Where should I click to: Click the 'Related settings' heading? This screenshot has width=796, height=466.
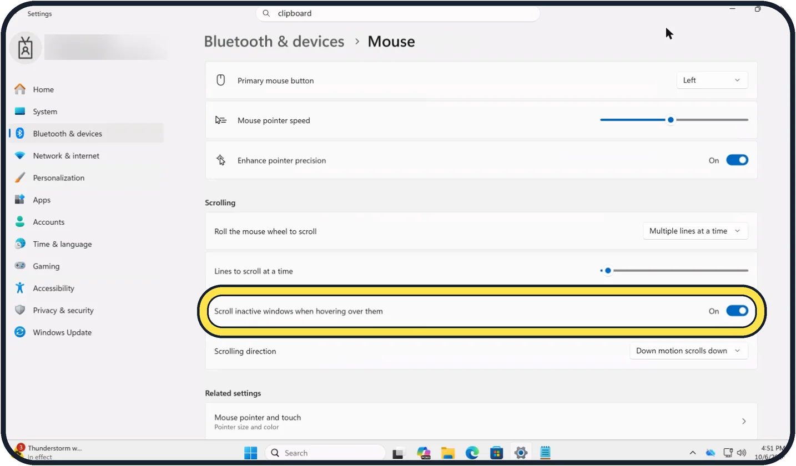click(x=233, y=393)
